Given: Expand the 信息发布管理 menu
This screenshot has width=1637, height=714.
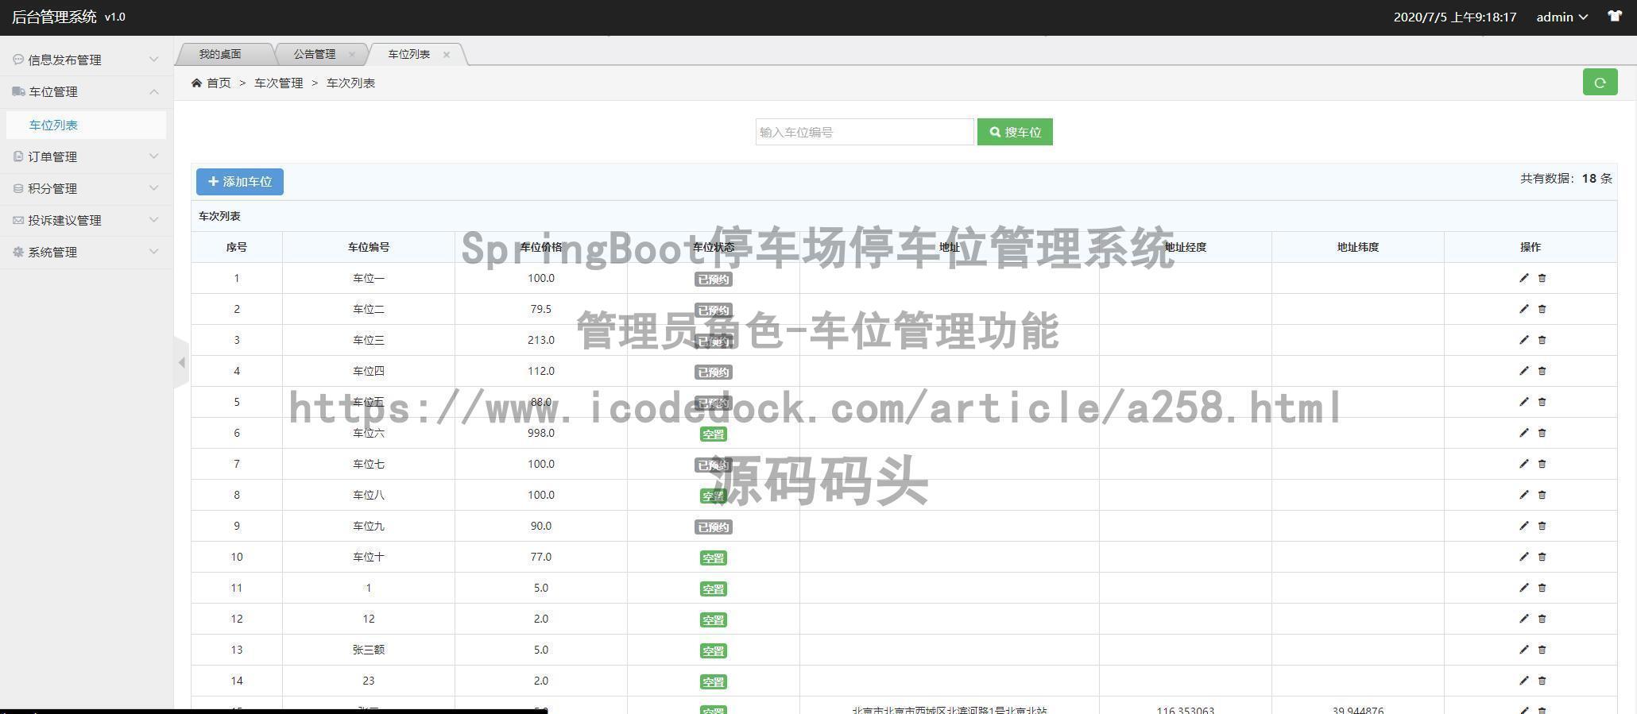Looking at the screenshot, I should pos(86,60).
